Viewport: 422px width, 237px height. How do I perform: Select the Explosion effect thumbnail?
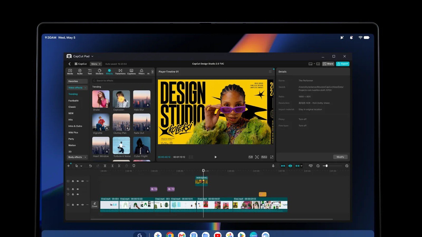pyautogui.click(x=121, y=99)
